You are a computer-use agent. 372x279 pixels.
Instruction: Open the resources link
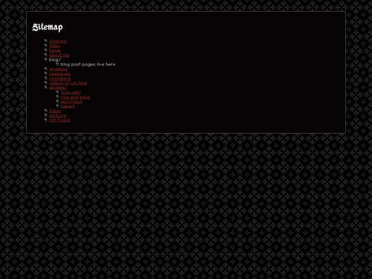(x=59, y=74)
